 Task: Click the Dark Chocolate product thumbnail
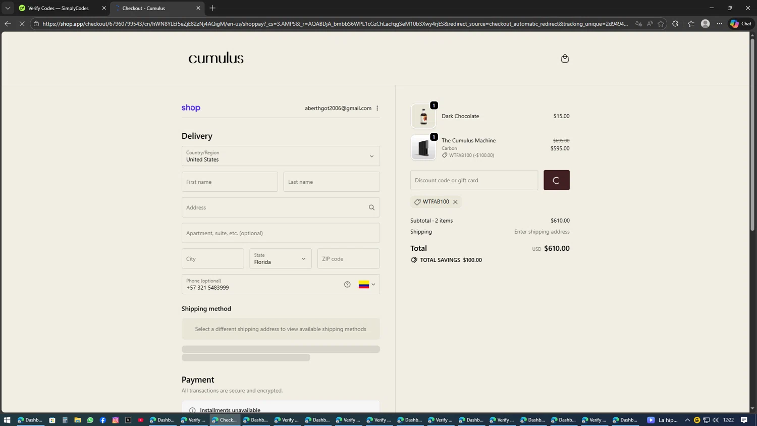point(423,116)
